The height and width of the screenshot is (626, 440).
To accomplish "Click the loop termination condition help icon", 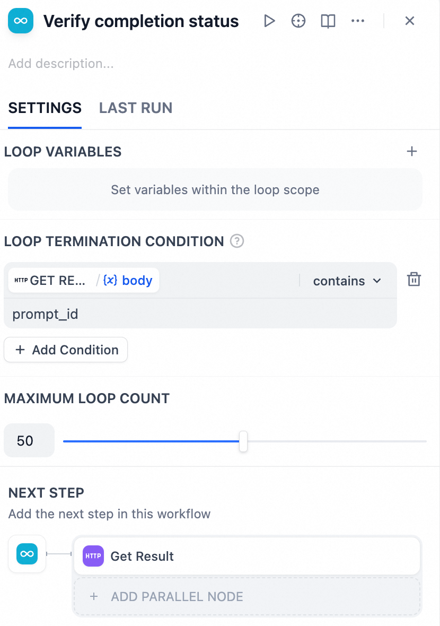I will coord(237,241).
